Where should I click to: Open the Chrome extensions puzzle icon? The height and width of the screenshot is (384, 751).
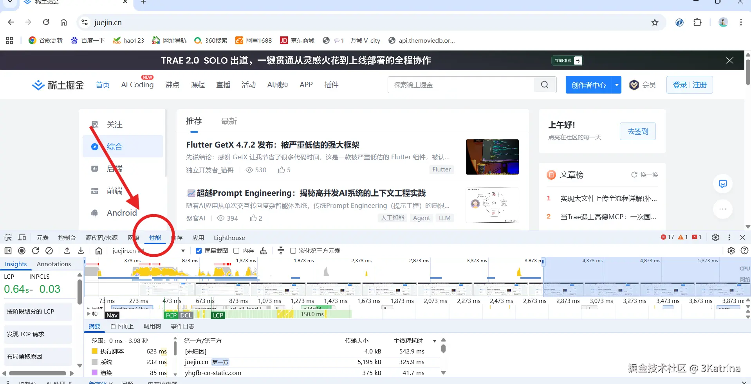[x=697, y=22]
